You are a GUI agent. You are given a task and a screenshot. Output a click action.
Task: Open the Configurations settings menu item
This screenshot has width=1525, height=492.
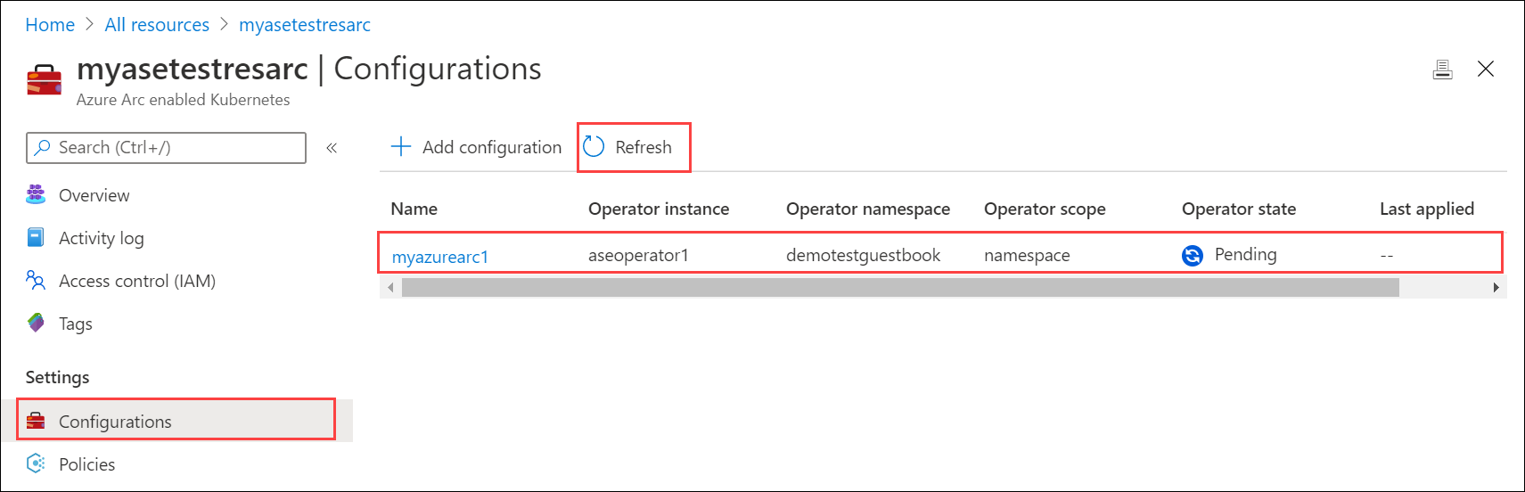click(115, 422)
